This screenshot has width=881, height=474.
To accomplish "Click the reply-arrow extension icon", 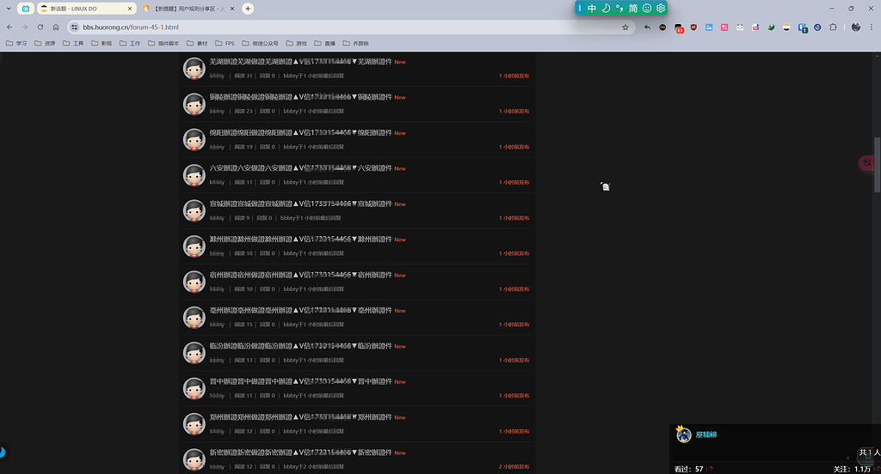I will [647, 27].
